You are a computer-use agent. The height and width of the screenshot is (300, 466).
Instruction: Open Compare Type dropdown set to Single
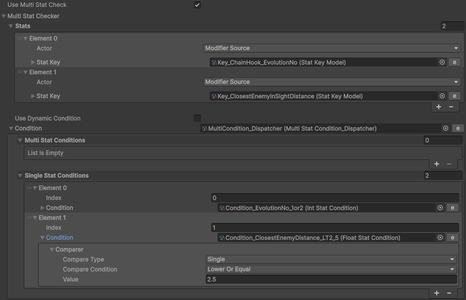pyautogui.click(x=331, y=259)
